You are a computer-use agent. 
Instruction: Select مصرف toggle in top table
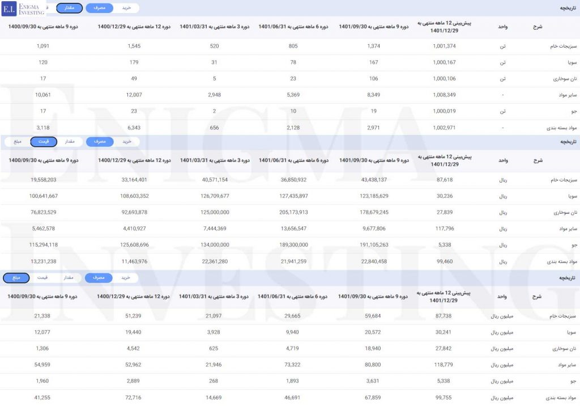[x=99, y=8]
